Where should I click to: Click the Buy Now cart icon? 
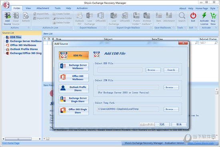[213, 19]
